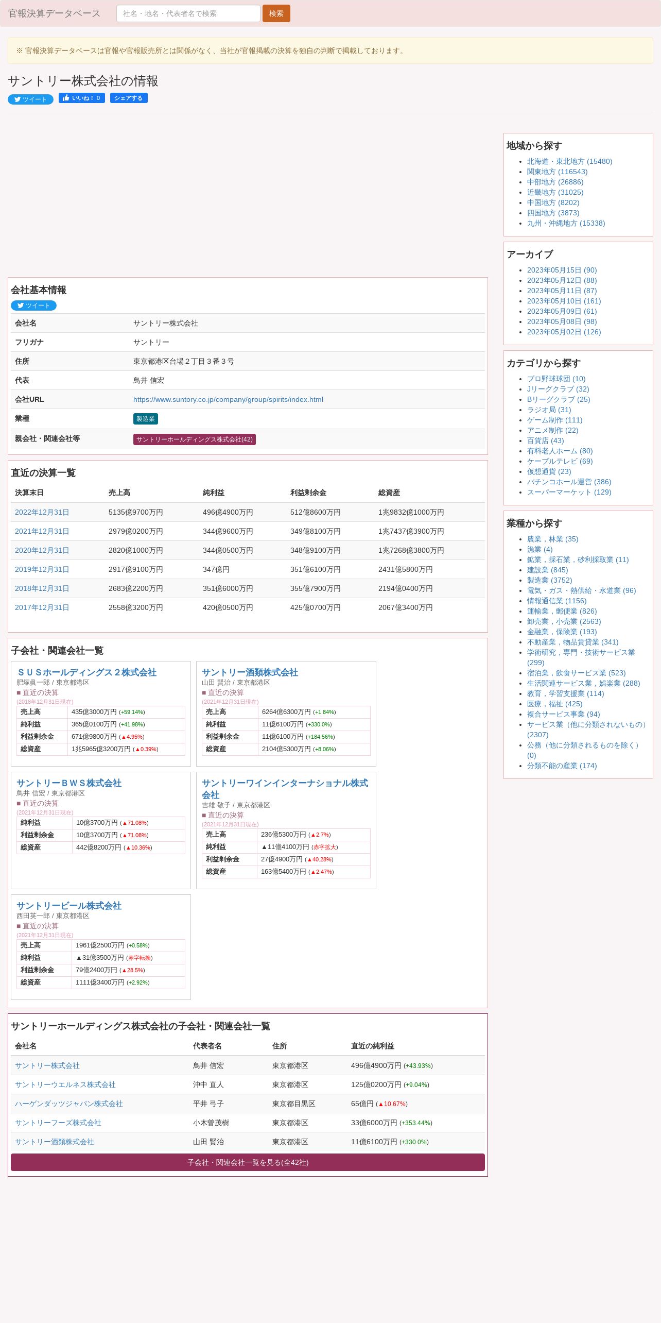Open the 2019年12月31日 settlement link
The image size is (661, 1323).
coord(42,569)
